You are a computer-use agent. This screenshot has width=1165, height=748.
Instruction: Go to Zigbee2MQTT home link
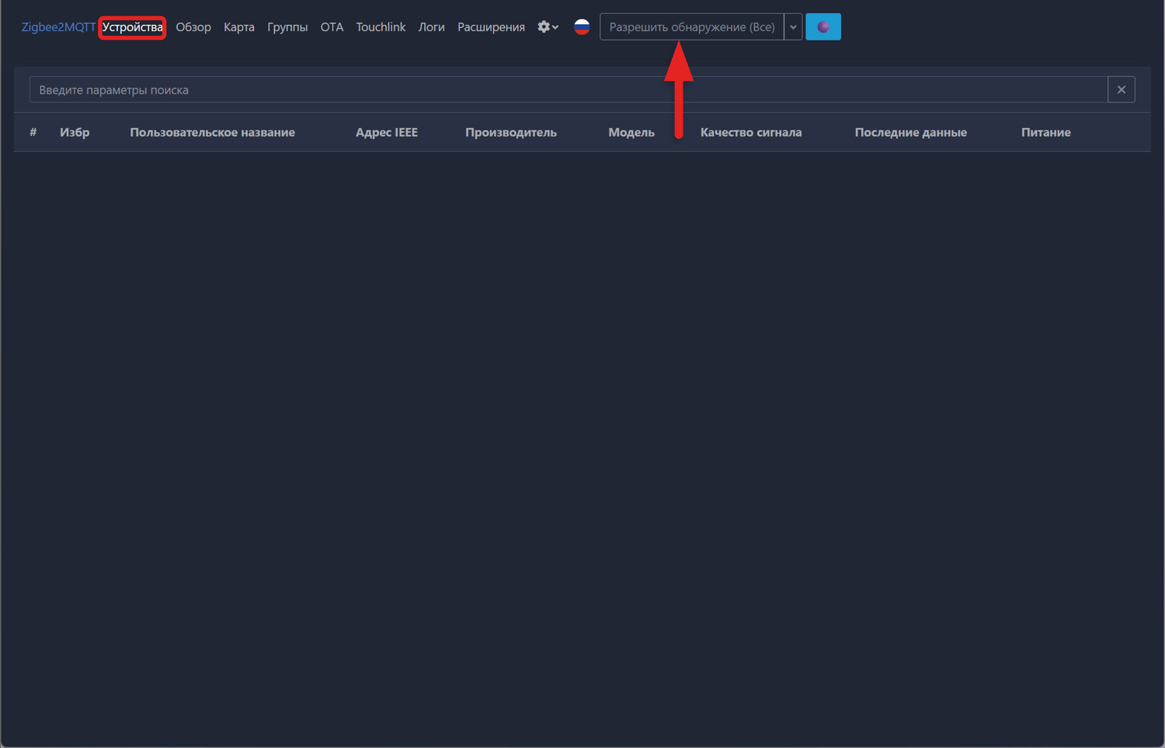tap(58, 27)
